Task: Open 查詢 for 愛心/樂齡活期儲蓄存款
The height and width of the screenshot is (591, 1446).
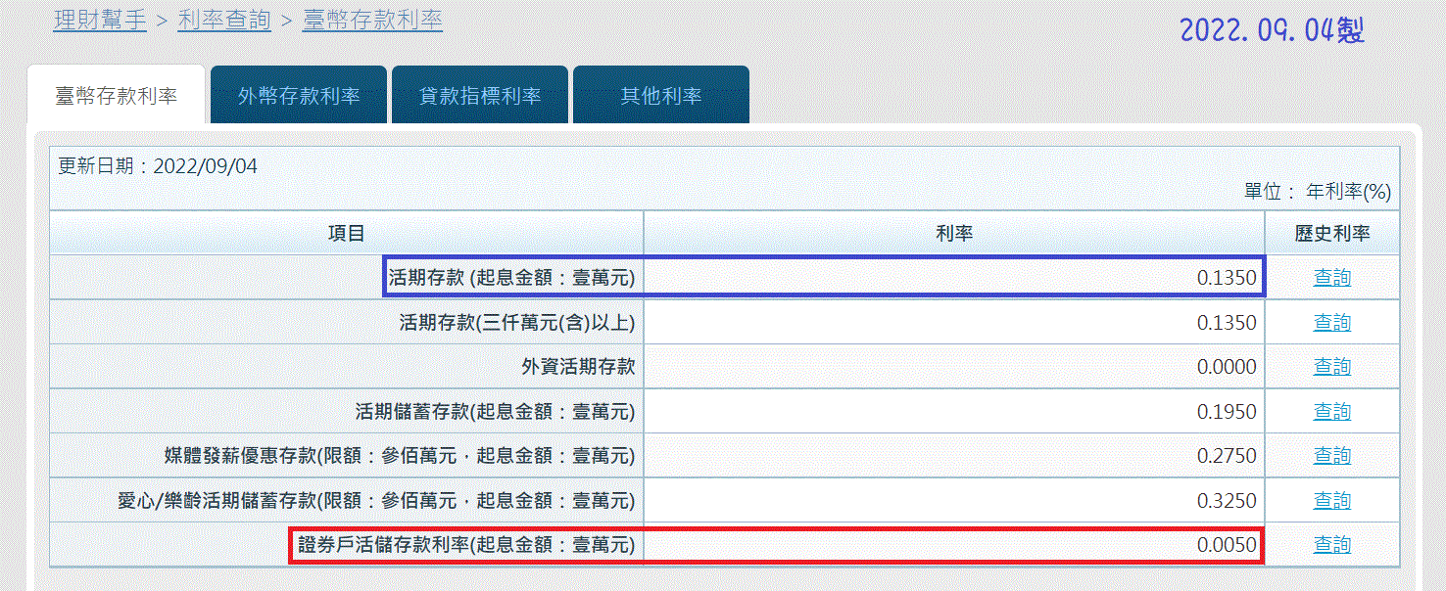Action: tap(1331, 501)
